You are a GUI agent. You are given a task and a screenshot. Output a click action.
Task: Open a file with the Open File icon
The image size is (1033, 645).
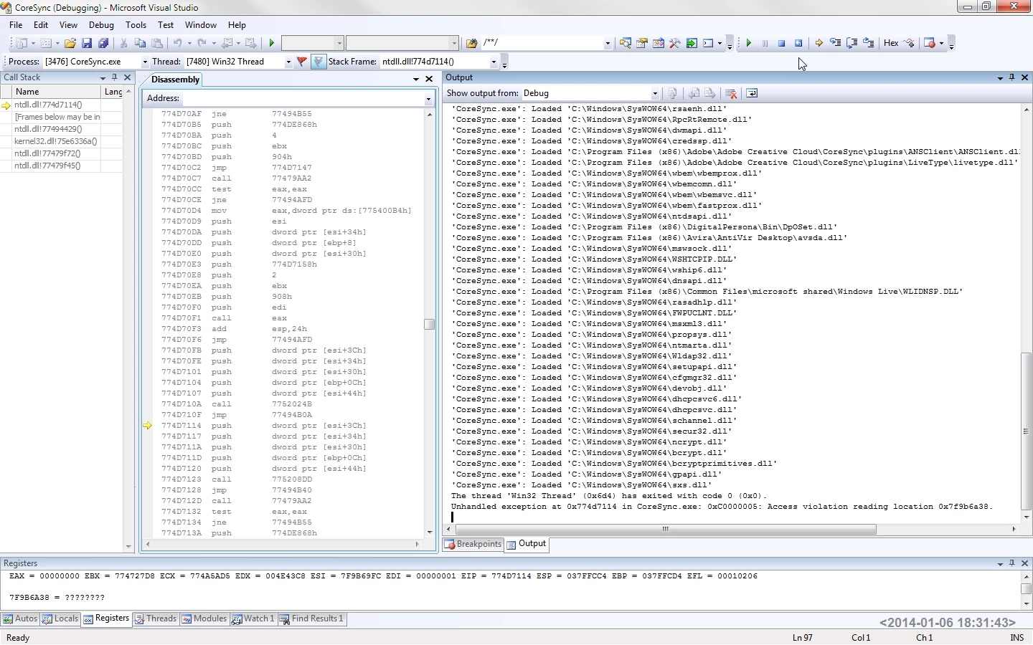70,43
